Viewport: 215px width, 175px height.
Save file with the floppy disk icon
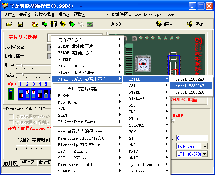tap(20, 24)
